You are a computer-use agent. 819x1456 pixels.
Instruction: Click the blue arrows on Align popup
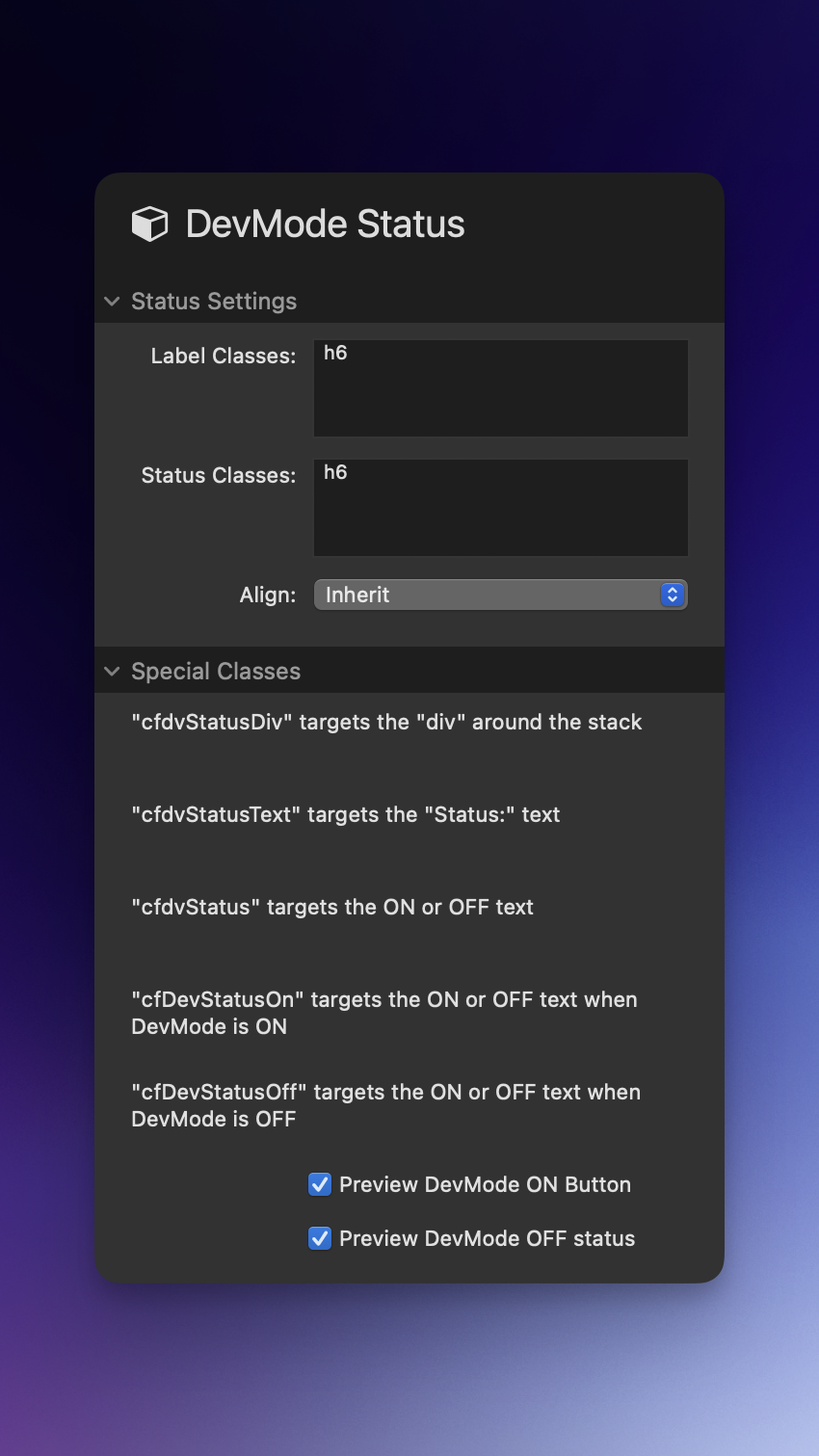[x=673, y=595]
